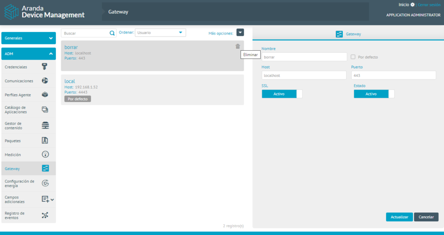The height and width of the screenshot is (235, 444).
Task: Open Configuración de energía menu item
Action: 28,183
